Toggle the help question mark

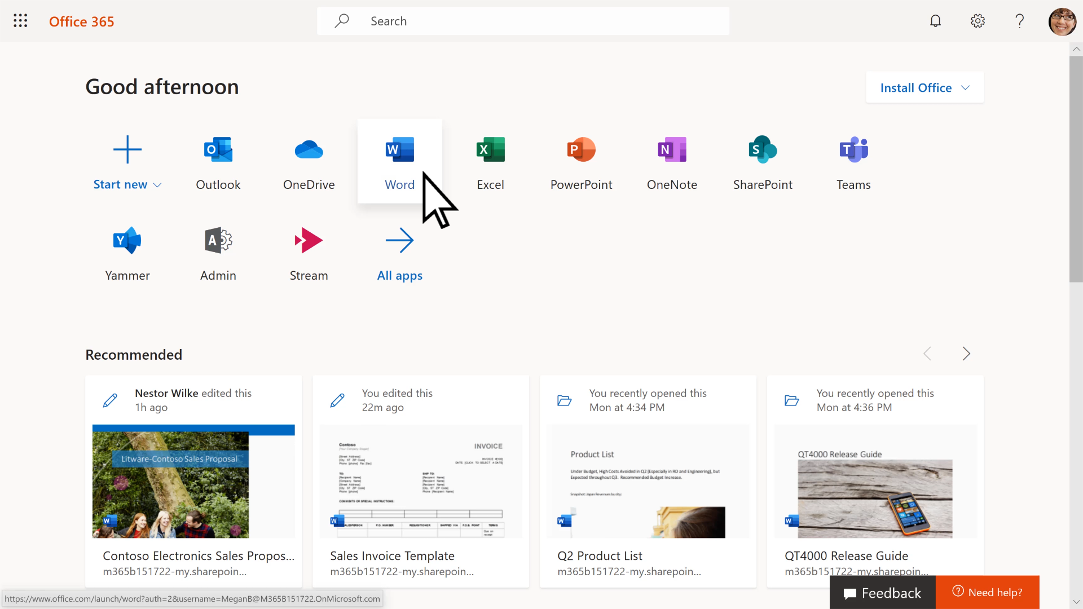pyautogui.click(x=1019, y=20)
